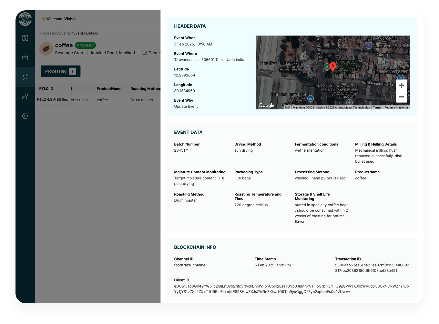
Task: Go to Events breadcrumb
Action: click(x=65, y=33)
